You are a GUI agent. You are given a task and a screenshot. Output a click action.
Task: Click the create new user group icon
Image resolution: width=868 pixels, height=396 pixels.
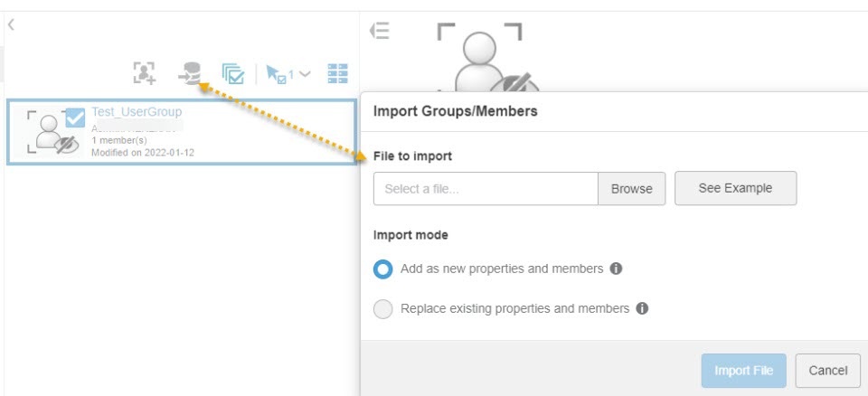click(144, 74)
